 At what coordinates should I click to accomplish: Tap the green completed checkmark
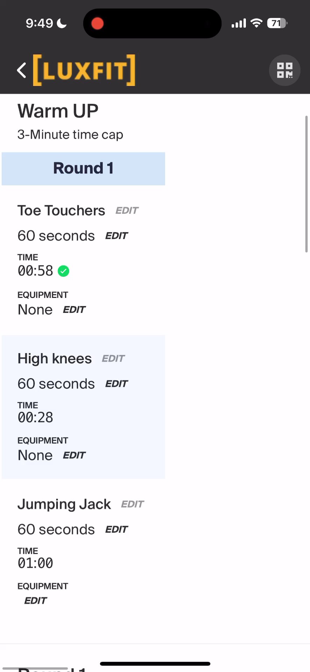click(63, 271)
